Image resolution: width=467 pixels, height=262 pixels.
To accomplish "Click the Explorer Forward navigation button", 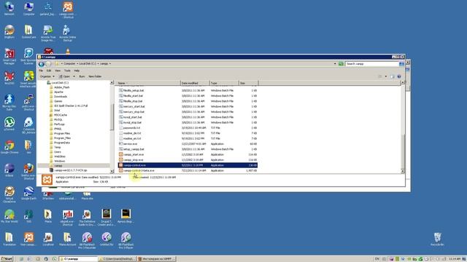I will pyautogui.click(x=48, y=64).
